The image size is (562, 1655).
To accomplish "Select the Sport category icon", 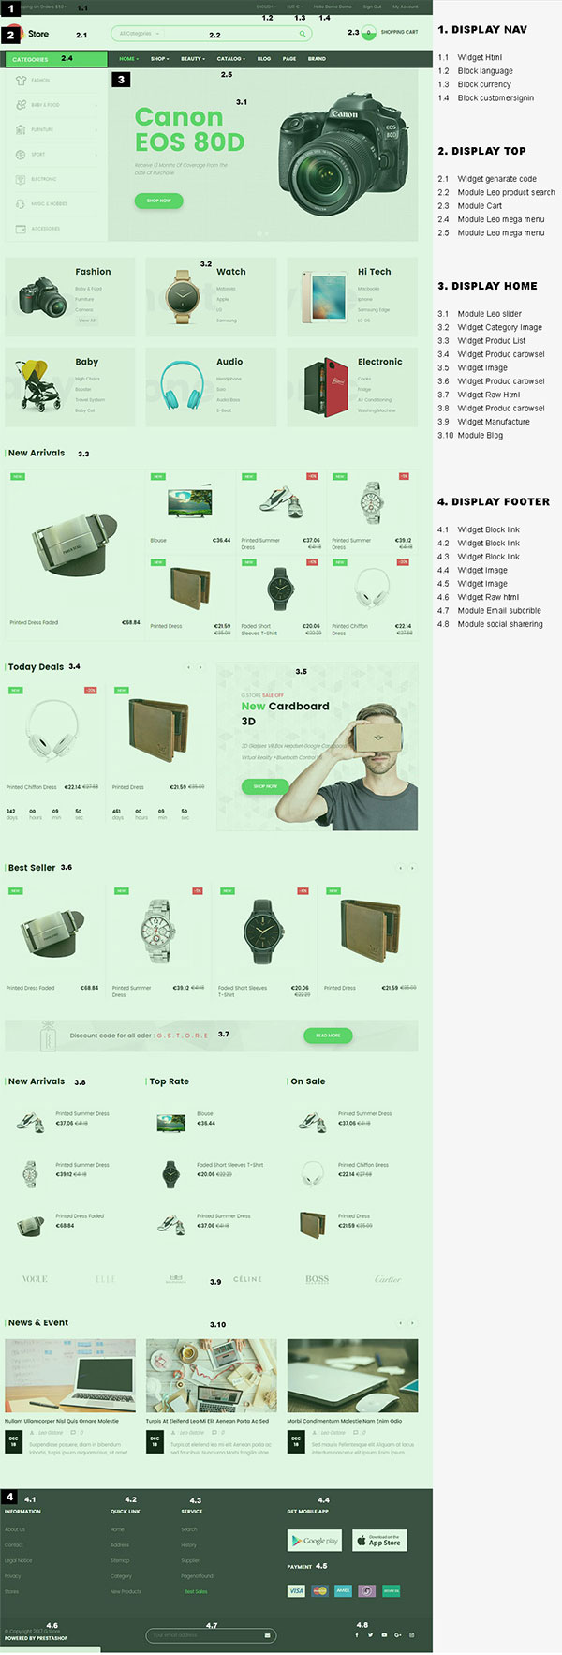I will (x=22, y=155).
